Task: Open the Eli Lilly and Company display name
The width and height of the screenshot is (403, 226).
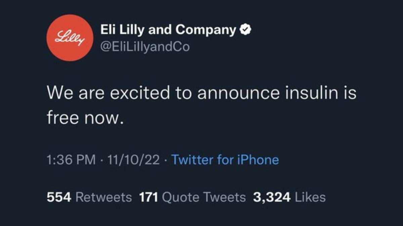Action: coord(169,30)
